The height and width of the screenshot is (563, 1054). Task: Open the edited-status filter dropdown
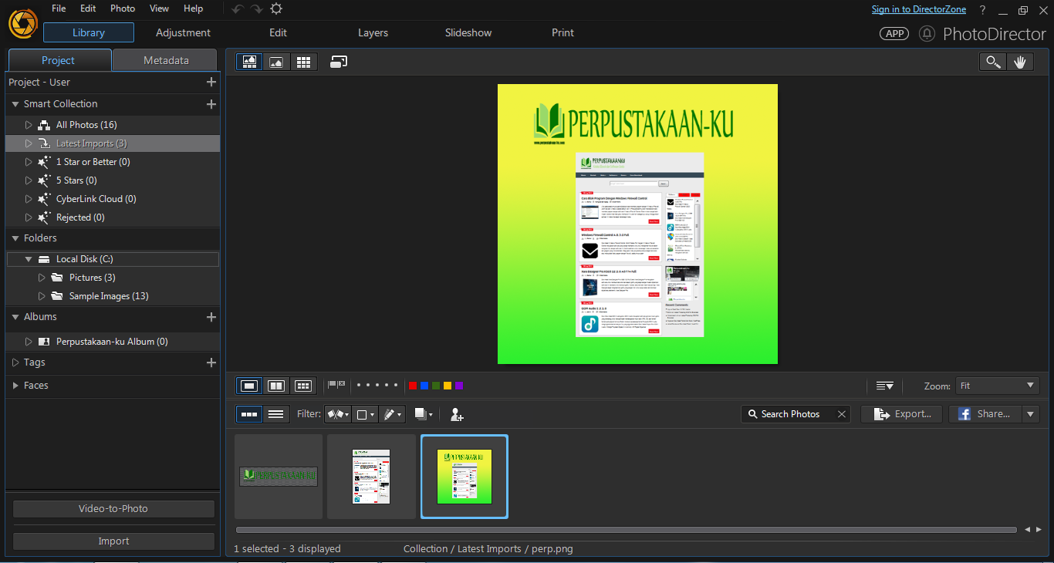[392, 414]
